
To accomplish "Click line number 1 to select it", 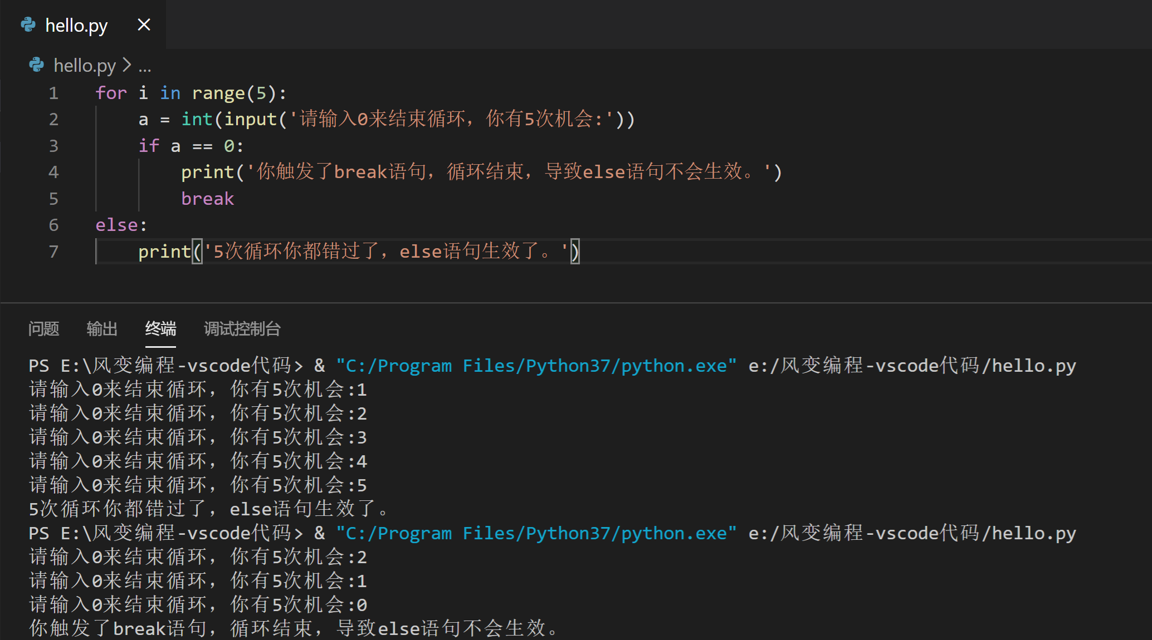I will click(53, 92).
